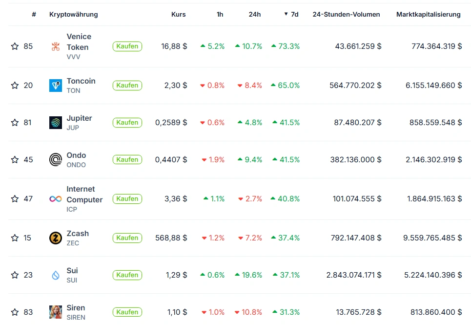Click the VVV ticker symbol
The height and width of the screenshot is (326, 471).
click(x=73, y=57)
